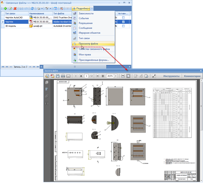
Task: Zoom in with the plus button
Action: pyautogui.click(x=103, y=76)
